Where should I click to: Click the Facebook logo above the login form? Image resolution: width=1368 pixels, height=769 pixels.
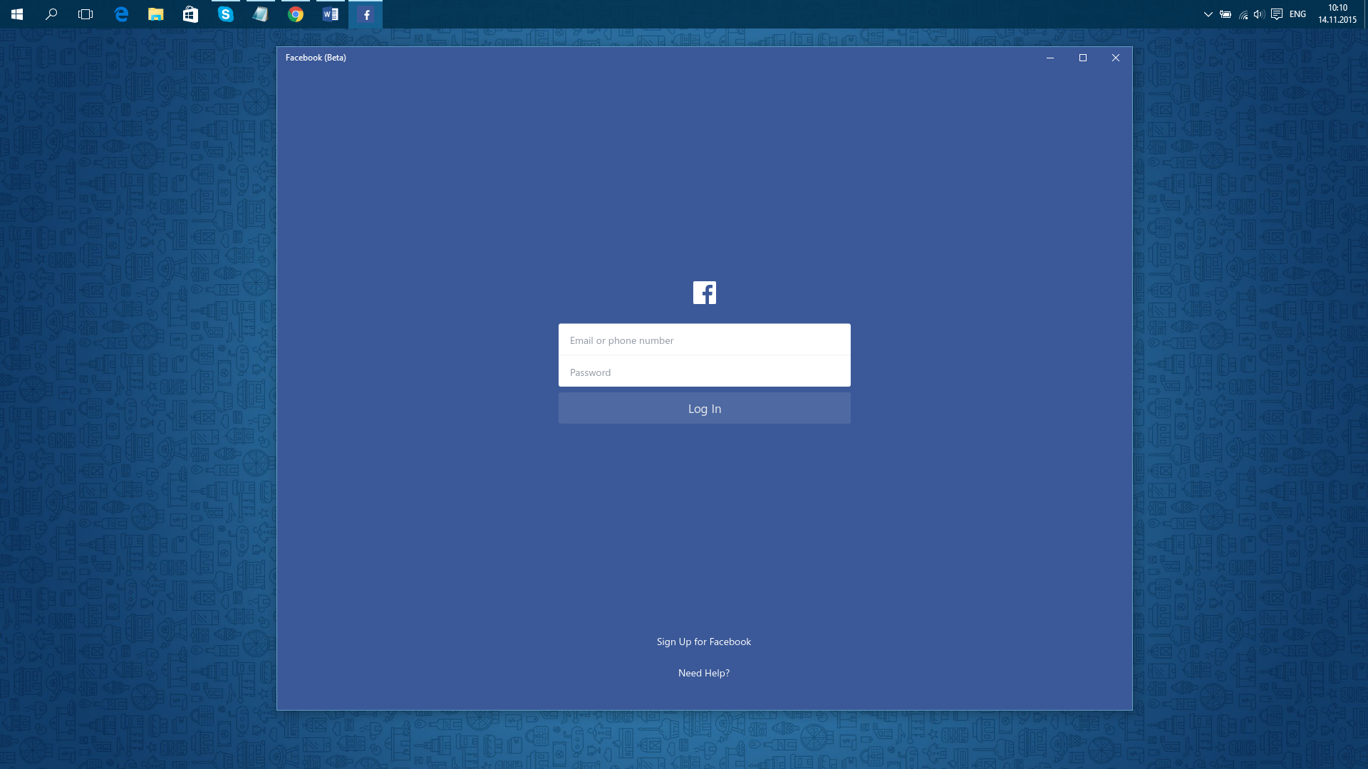coord(704,293)
